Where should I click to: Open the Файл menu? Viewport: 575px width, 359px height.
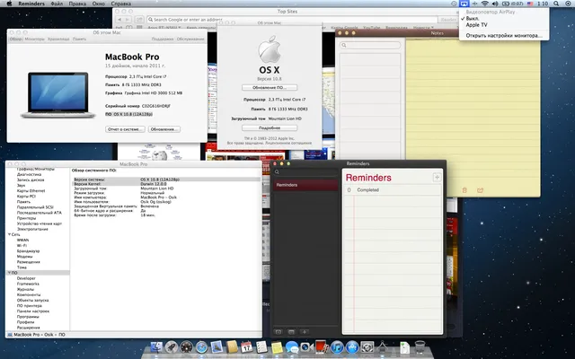[x=57, y=4]
